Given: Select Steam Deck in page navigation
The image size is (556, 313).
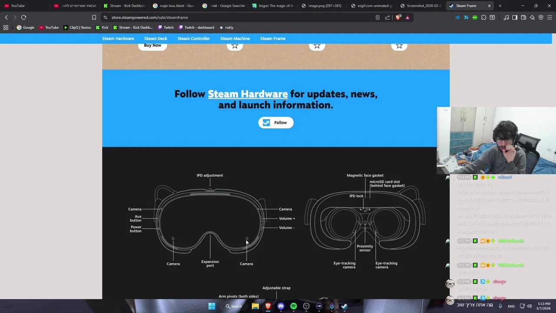Looking at the screenshot, I should [156, 39].
